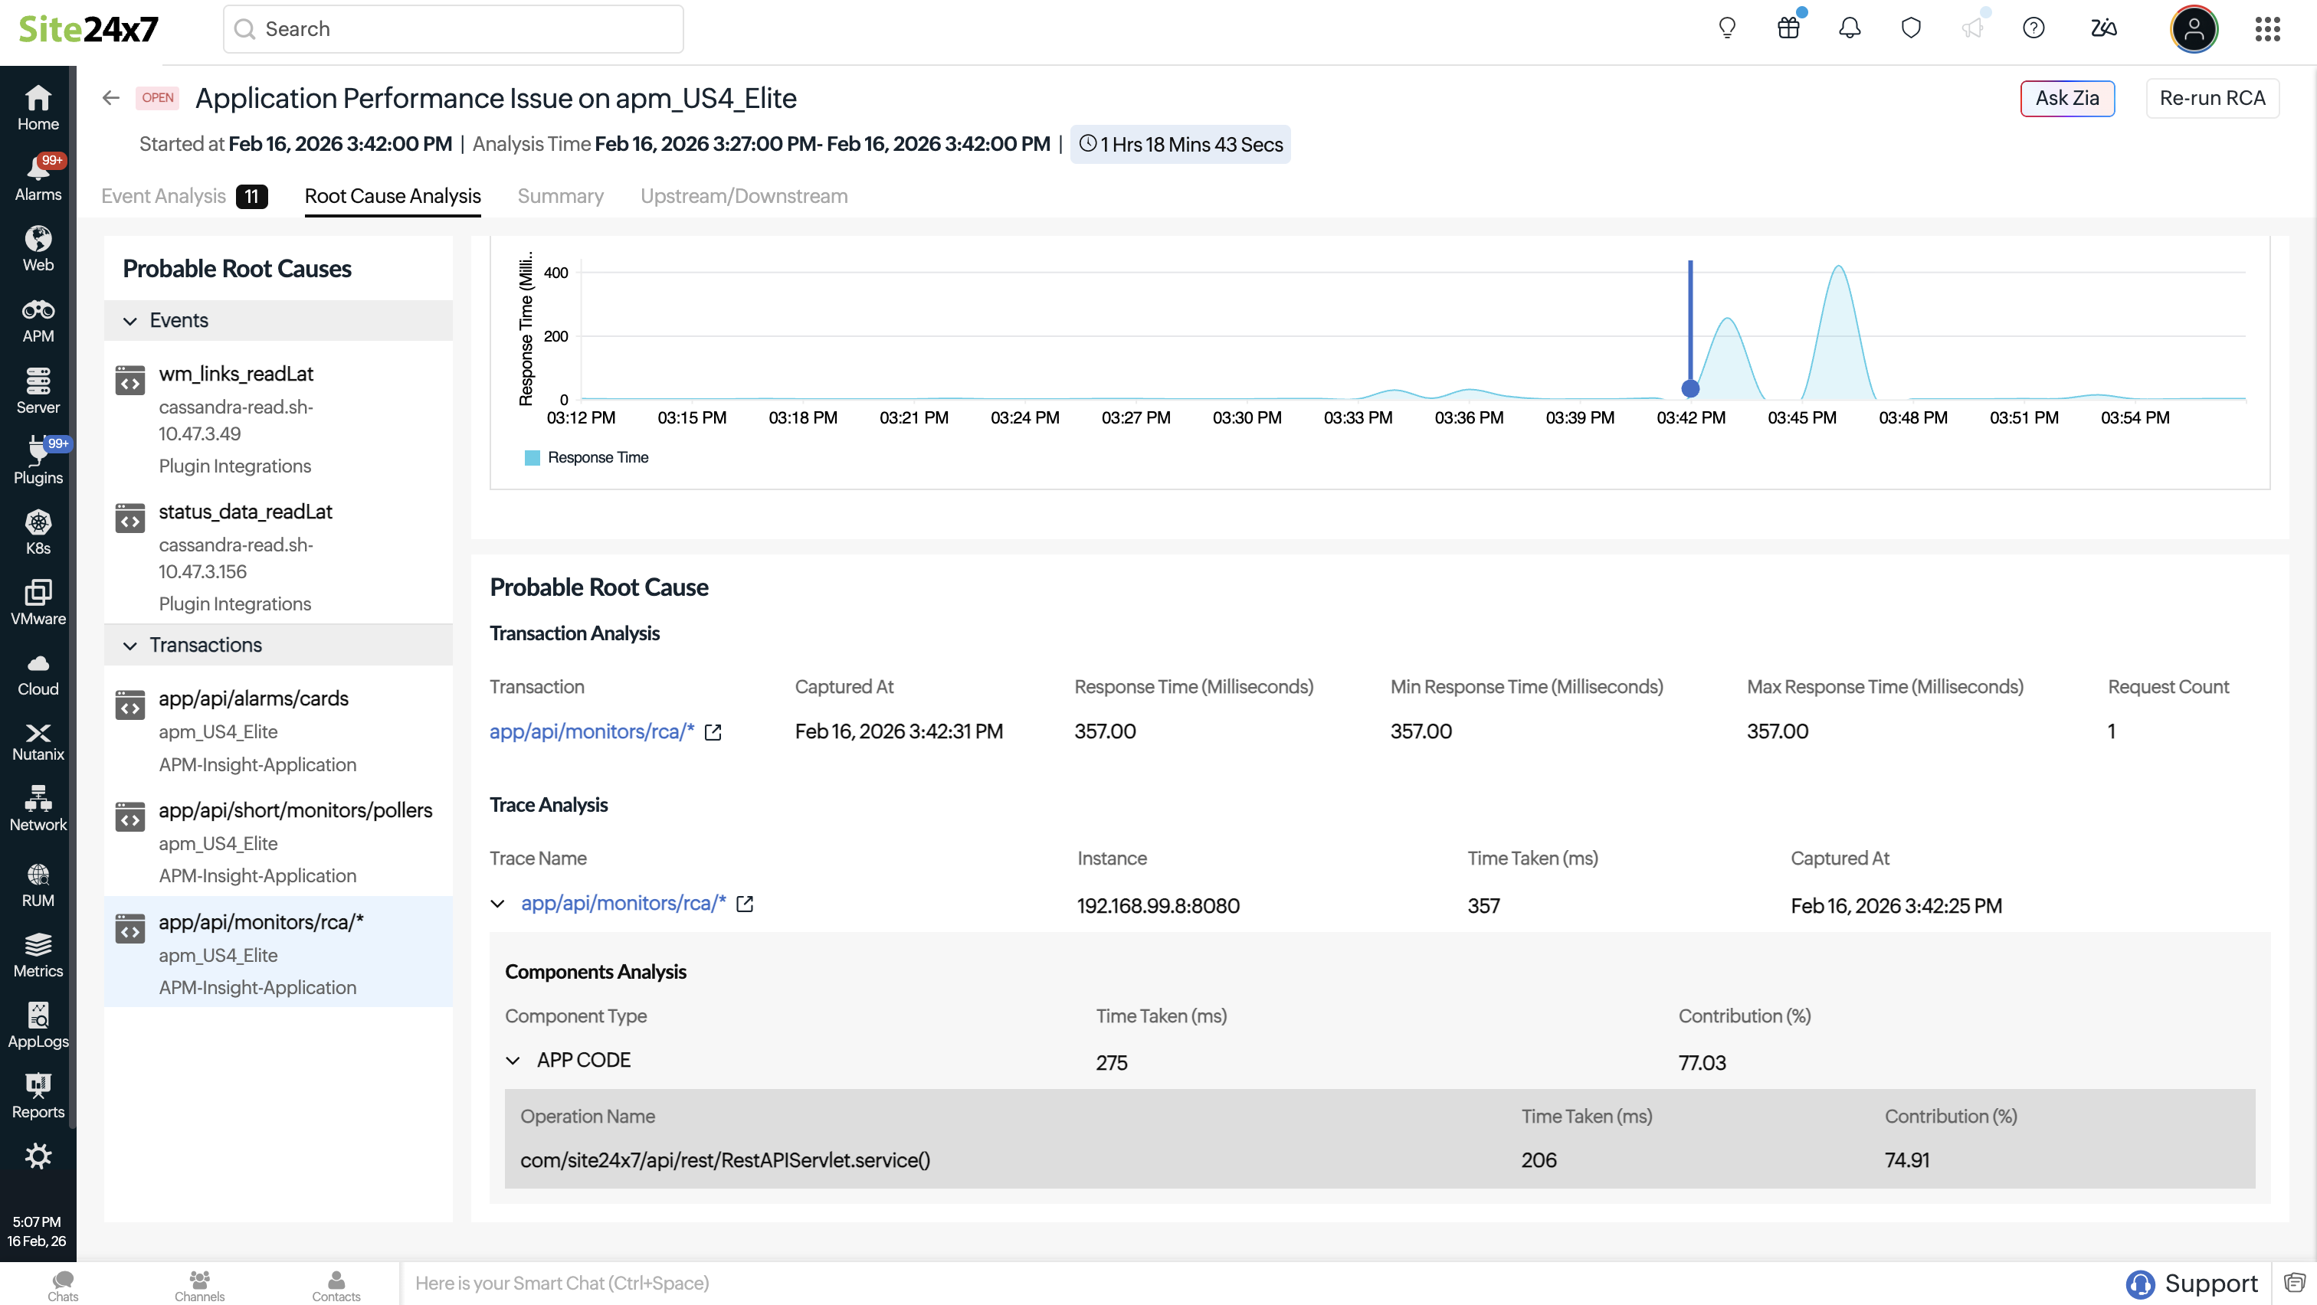Collapse the app/api/monitors/rca/* trace row

(497, 904)
